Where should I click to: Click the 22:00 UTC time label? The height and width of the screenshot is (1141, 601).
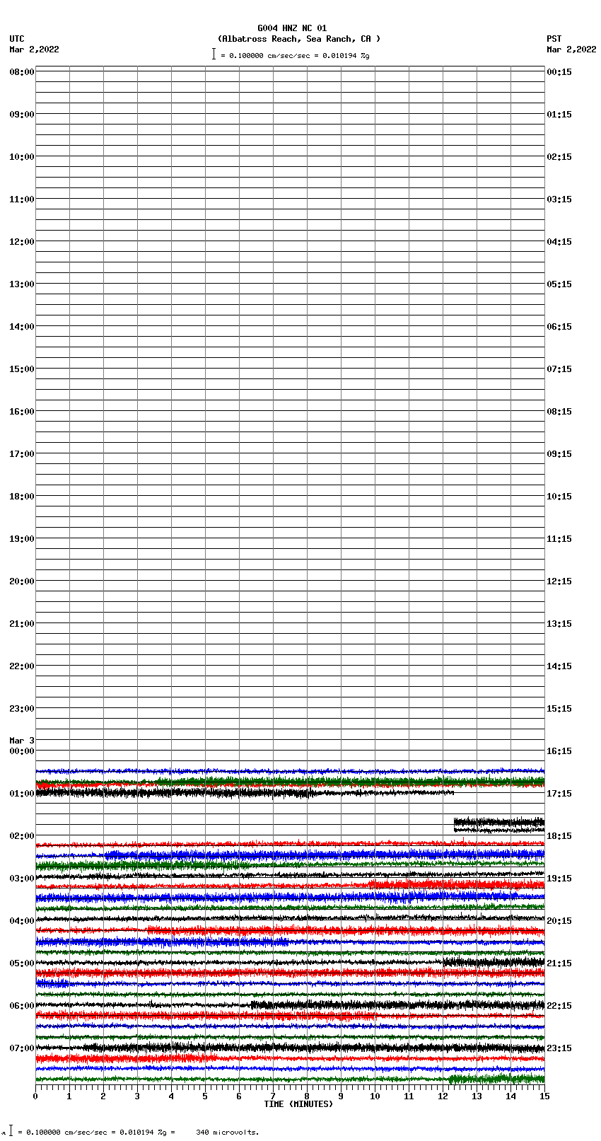(22, 666)
